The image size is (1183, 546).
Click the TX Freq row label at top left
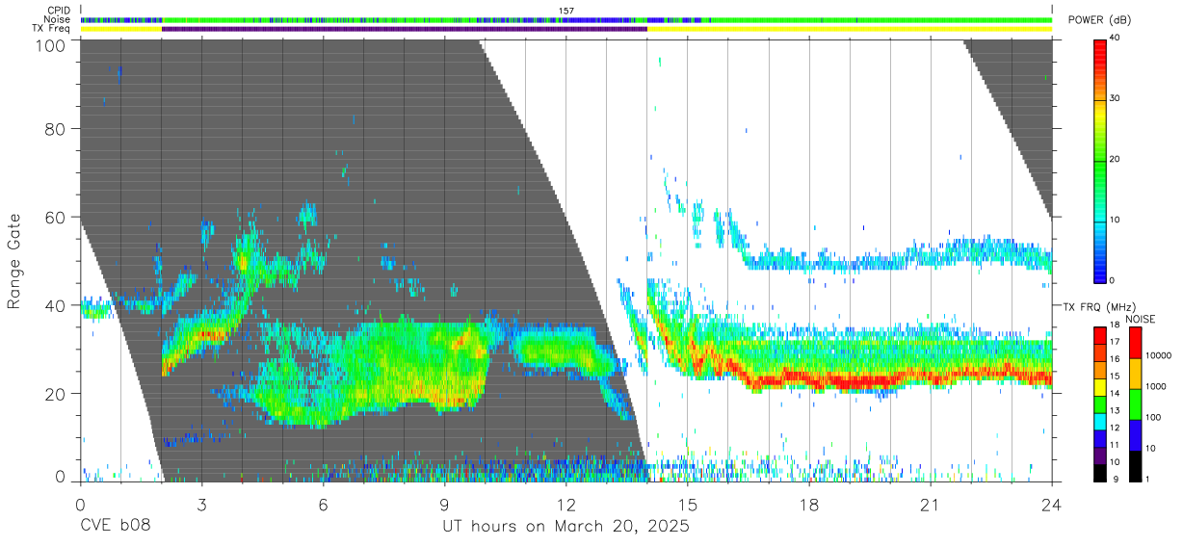pyautogui.click(x=52, y=29)
